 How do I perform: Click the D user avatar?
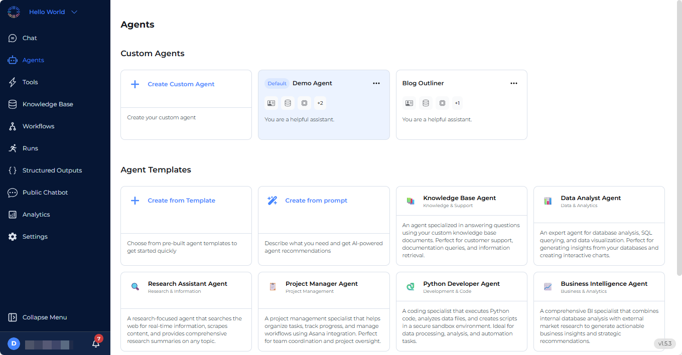click(x=14, y=343)
